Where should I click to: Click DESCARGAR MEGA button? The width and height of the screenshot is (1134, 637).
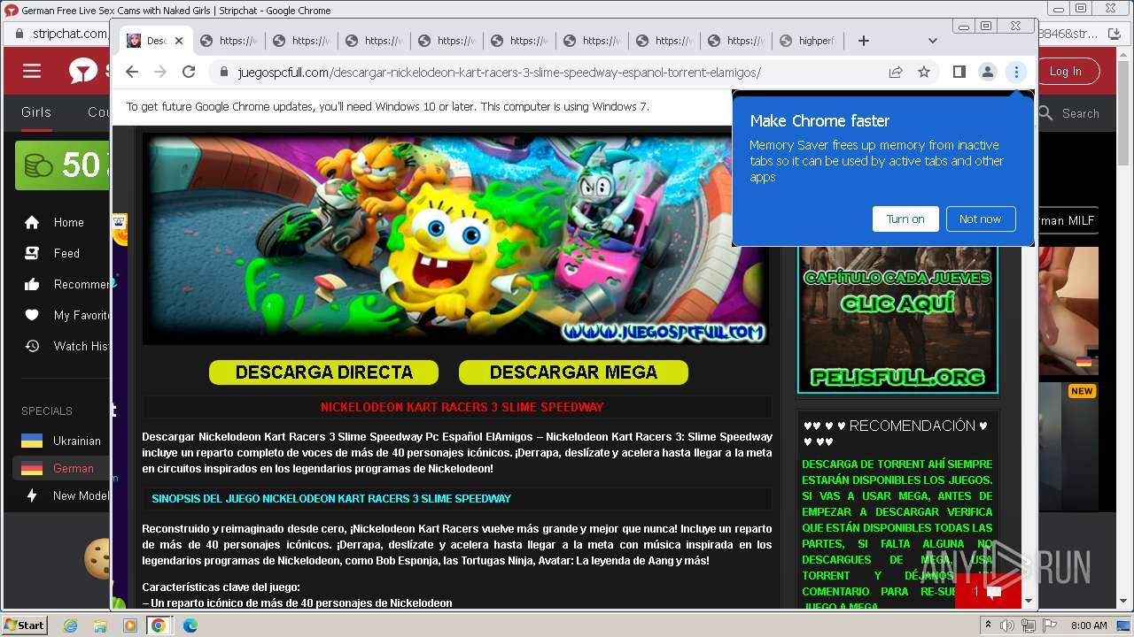point(573,372)
